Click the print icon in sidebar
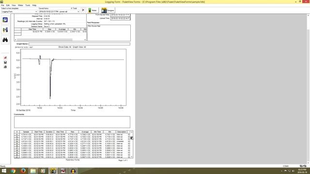Viewport: 310px width, 174px height. tap(5, 67)
